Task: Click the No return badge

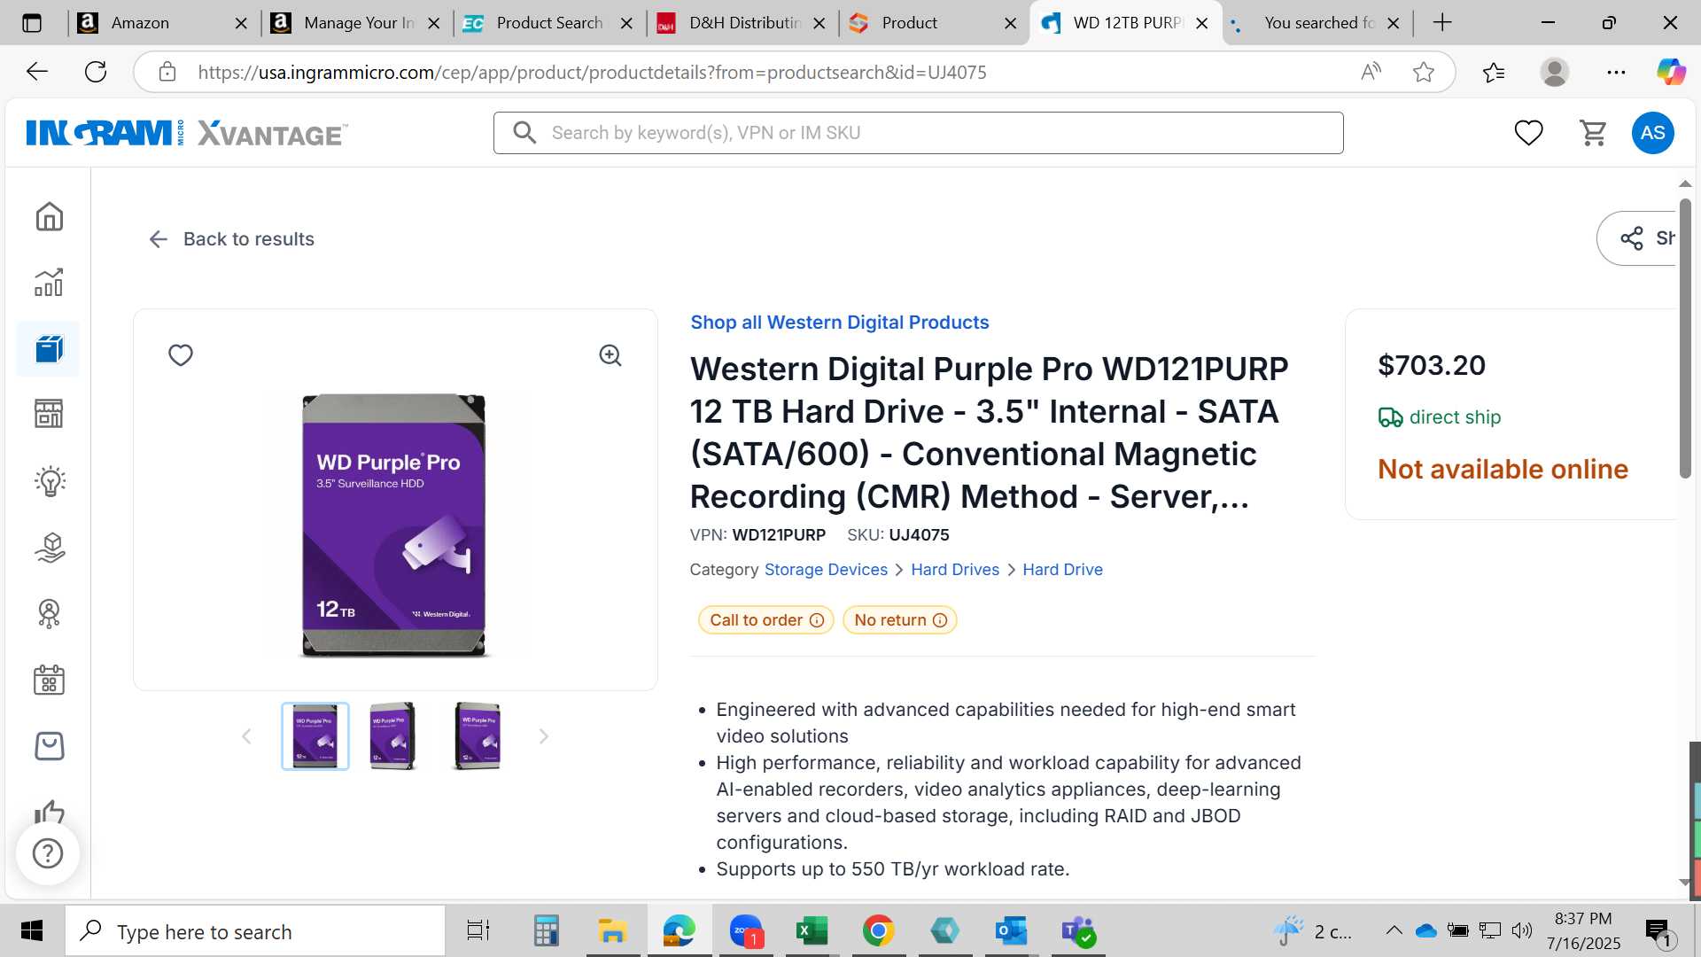Action: pyautogui.click(x=899, y=620)
